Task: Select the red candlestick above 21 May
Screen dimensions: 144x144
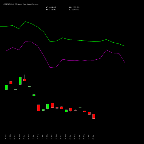Action: (71, 109)
